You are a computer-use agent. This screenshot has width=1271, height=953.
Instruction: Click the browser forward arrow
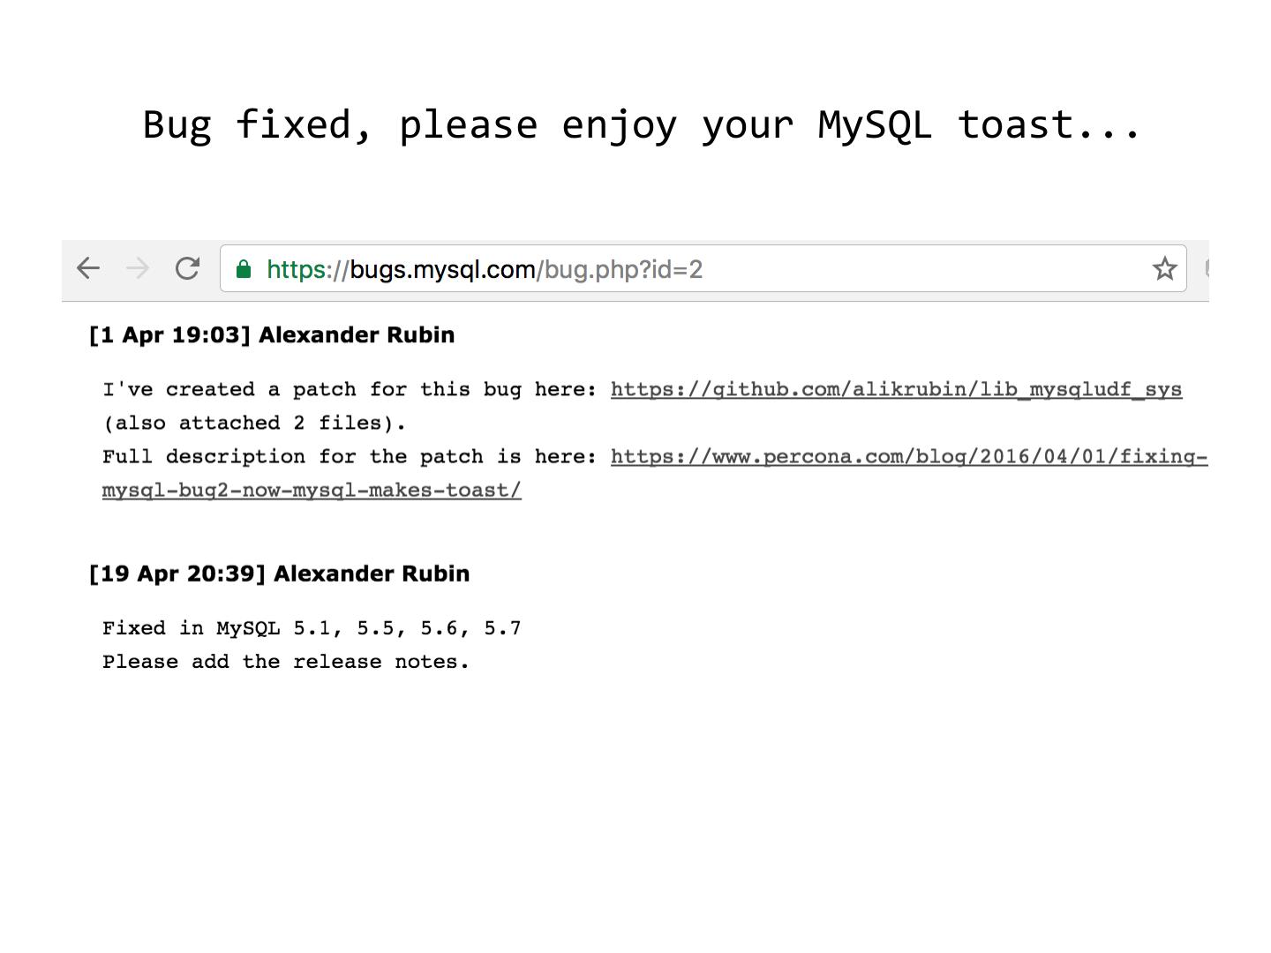[x=138, y=268]
